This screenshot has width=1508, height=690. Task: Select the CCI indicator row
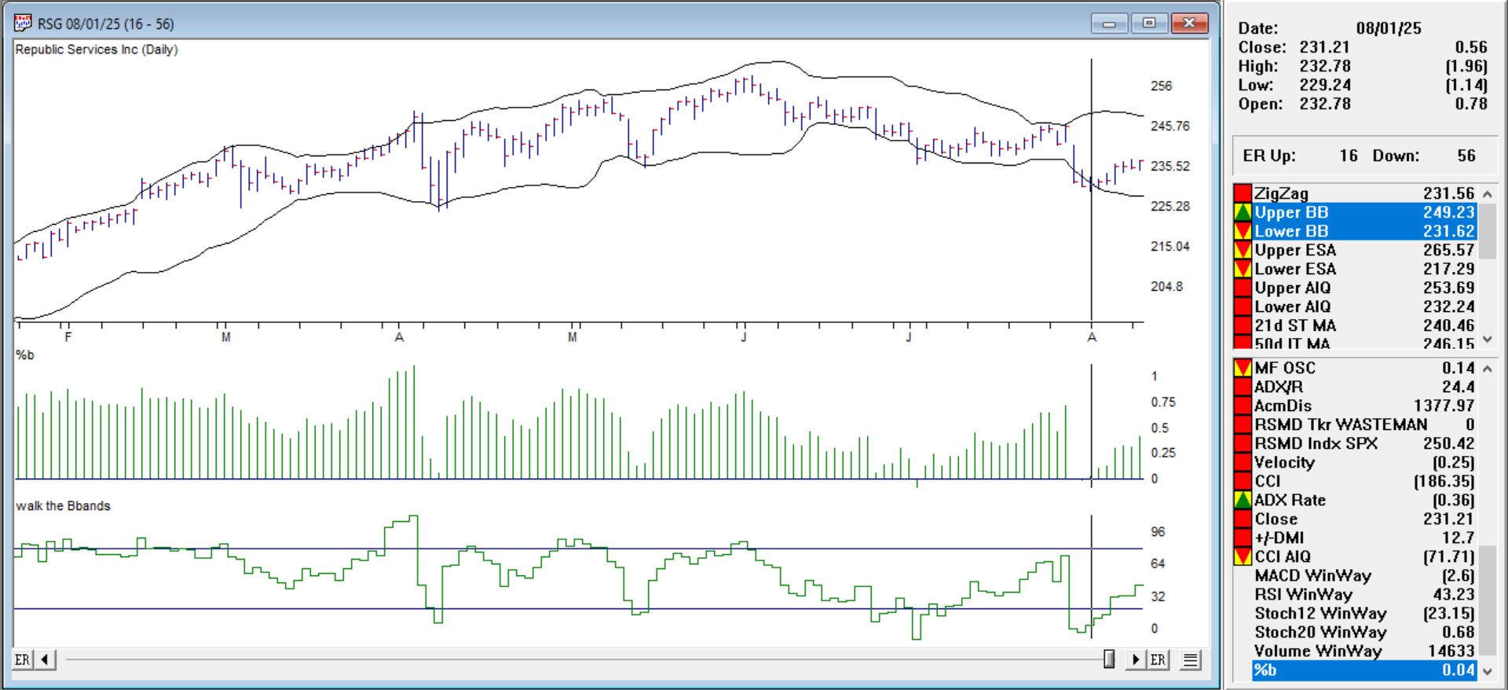(1363, 481)
